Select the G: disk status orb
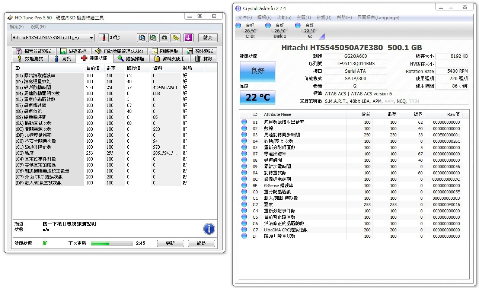This screenshot has height=288, width=479. click(x=297, y=25)
